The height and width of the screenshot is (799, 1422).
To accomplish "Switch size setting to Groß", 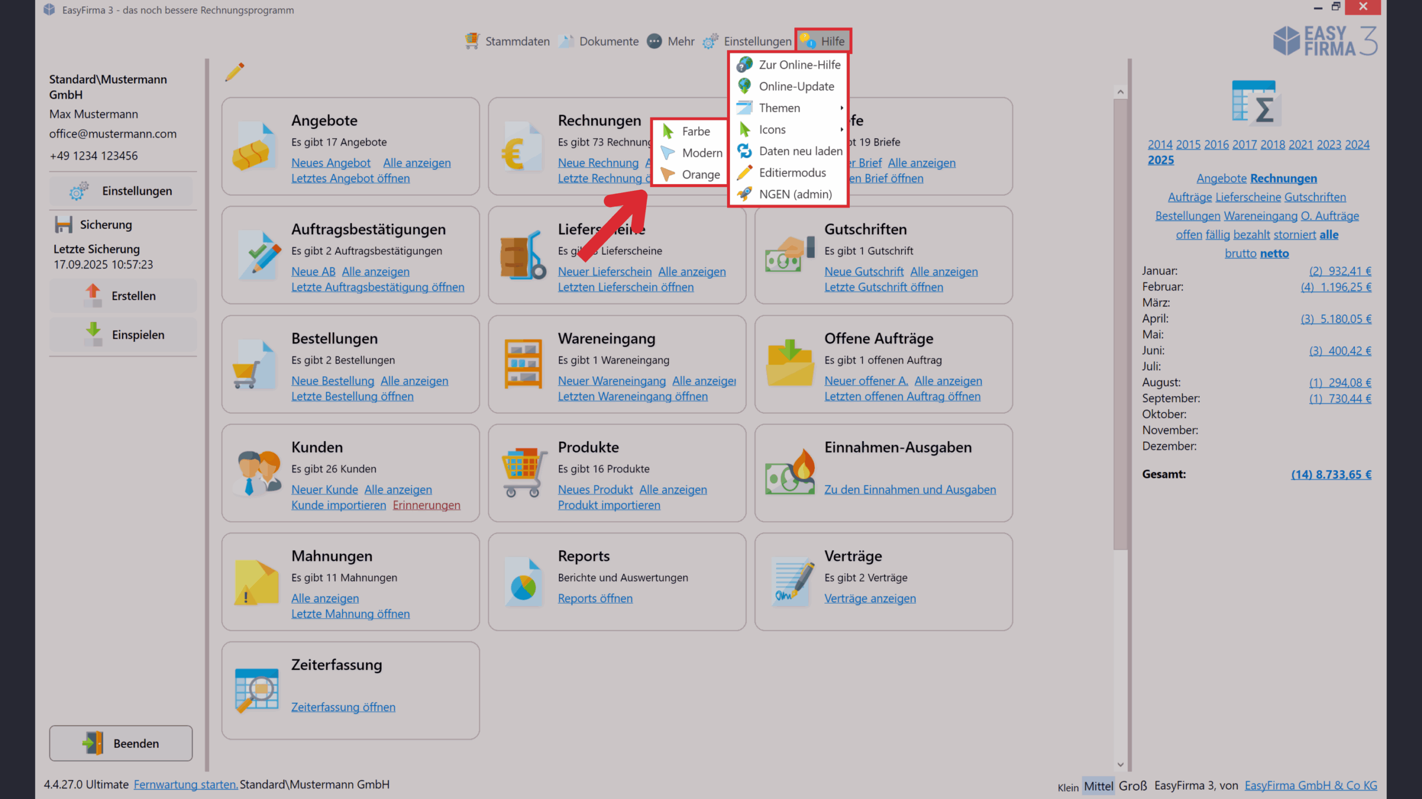I will (1133, 786).
